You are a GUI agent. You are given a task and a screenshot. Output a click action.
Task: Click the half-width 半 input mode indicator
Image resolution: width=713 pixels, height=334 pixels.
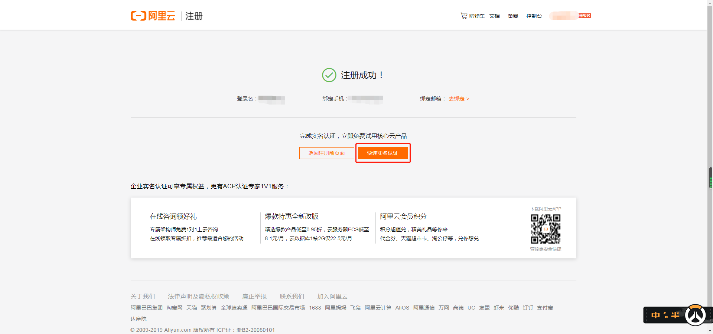click(x=675, y=315)
